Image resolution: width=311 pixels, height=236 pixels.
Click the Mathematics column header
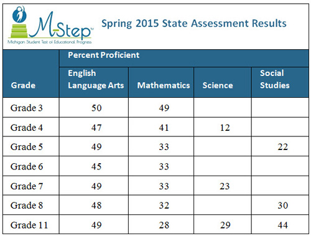tap(164, 85)
